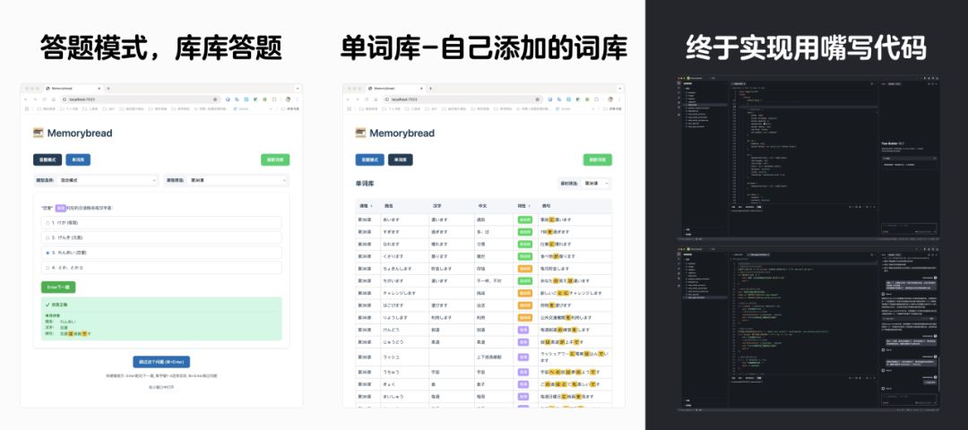Go forward in the word-library browser window
This screenshot has width=968, height=430.
click(x=358, y=99)
